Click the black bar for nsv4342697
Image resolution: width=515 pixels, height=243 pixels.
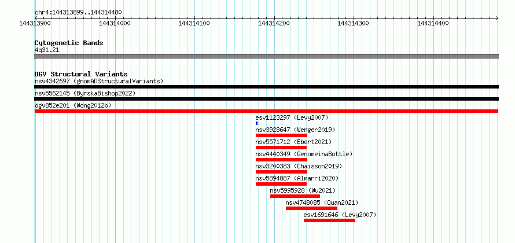[267, 87]
